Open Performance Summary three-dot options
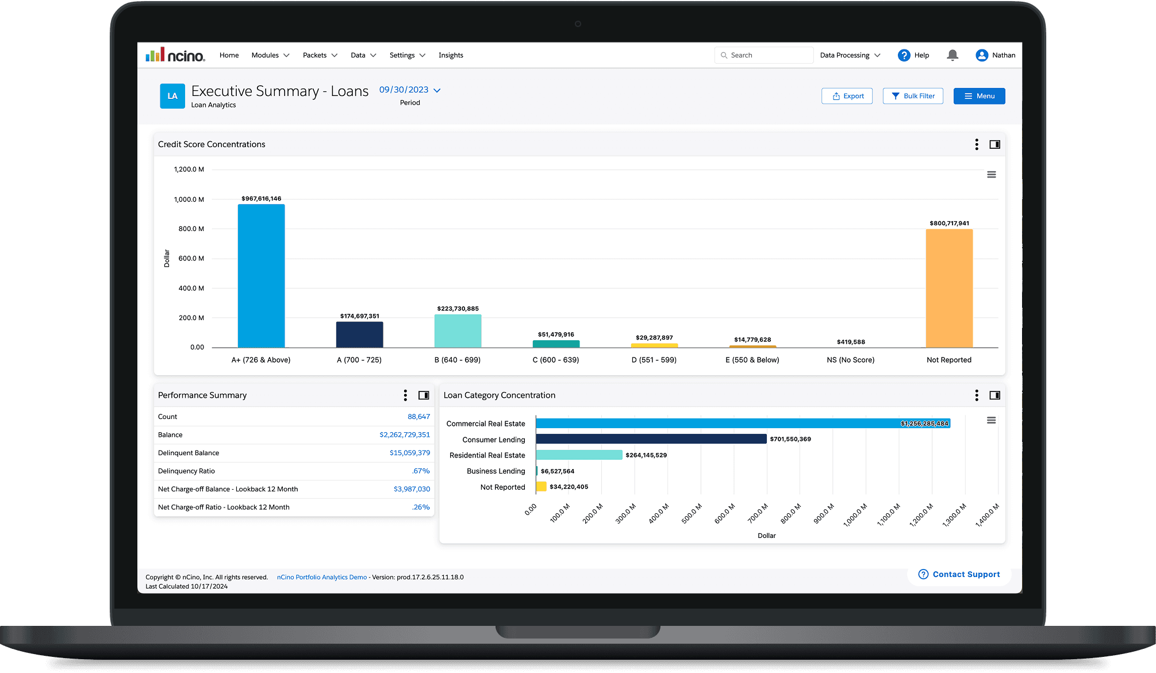 tap(405, 395)
